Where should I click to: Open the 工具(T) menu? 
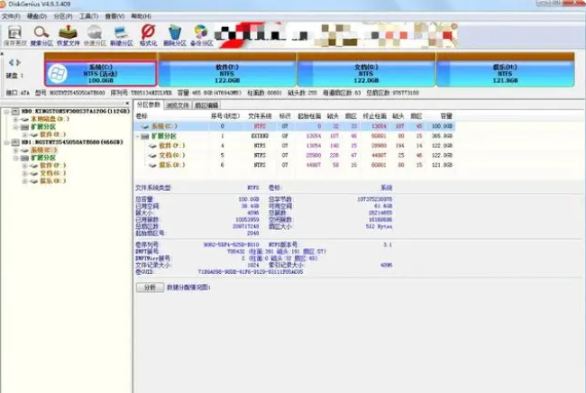[88, 16]
